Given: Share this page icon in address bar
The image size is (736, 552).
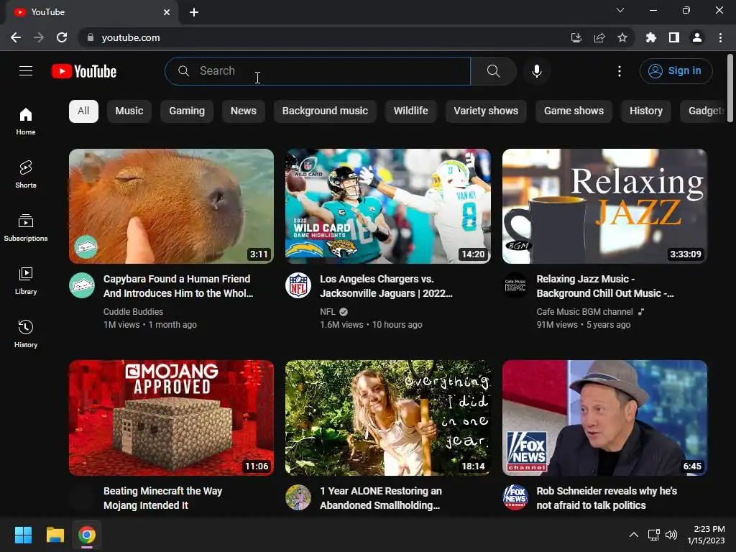Looking at the screenshot, I should (599, 37).
